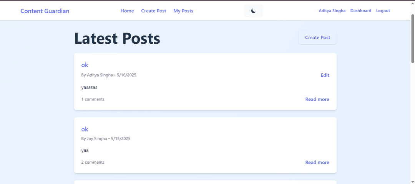Open the Content Guardian home logo link
The image size is (415, 184).
point(45,11)
